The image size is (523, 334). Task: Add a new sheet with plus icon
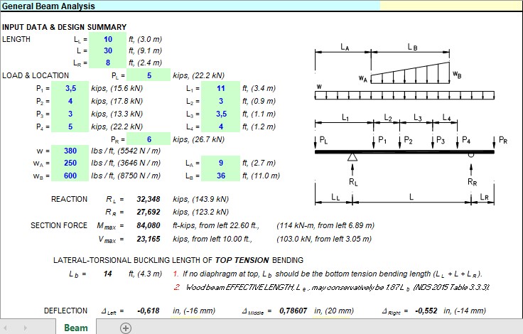pyautogui.click(x=125, y=328)
